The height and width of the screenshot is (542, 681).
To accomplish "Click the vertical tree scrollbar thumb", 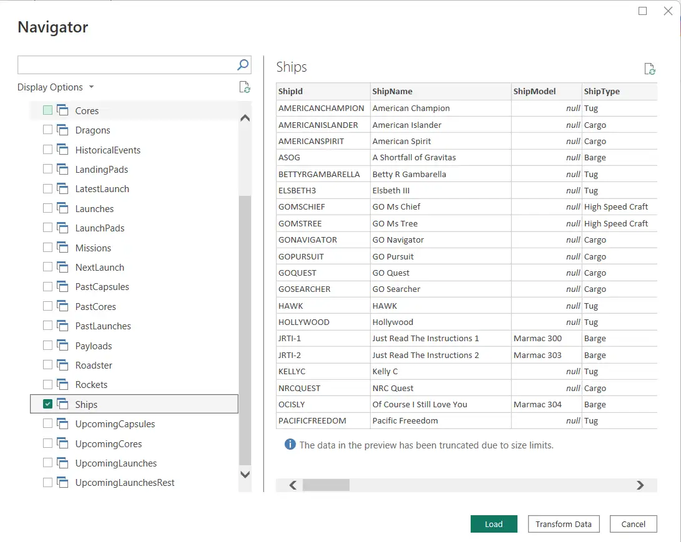I will (x=245, y=331).
